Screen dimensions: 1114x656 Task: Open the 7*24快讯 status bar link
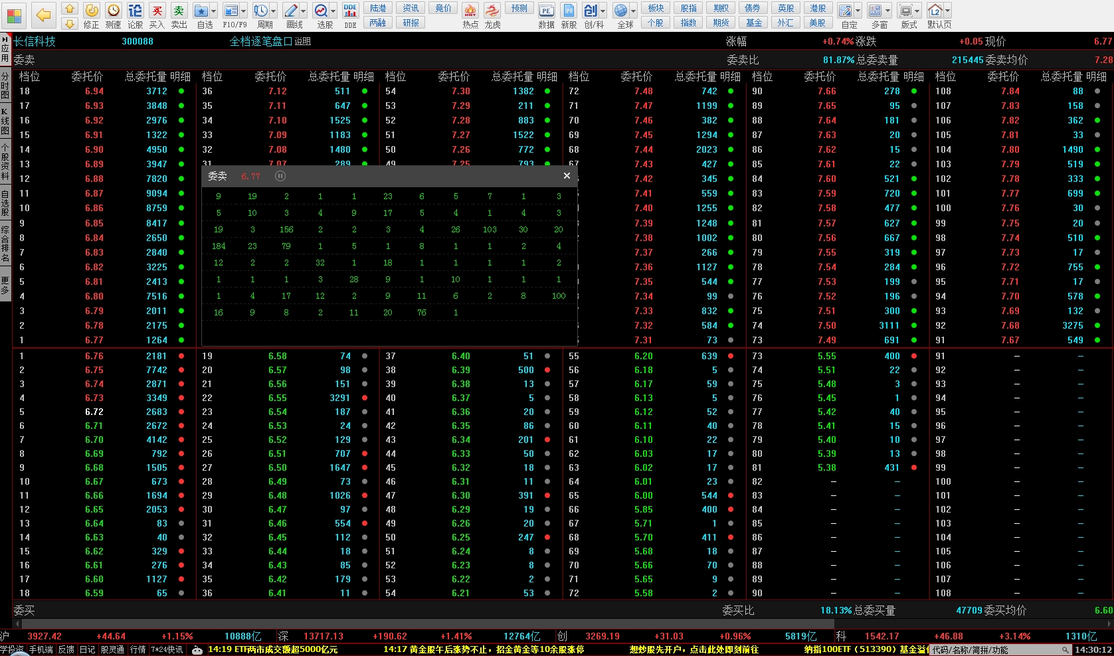167,650
